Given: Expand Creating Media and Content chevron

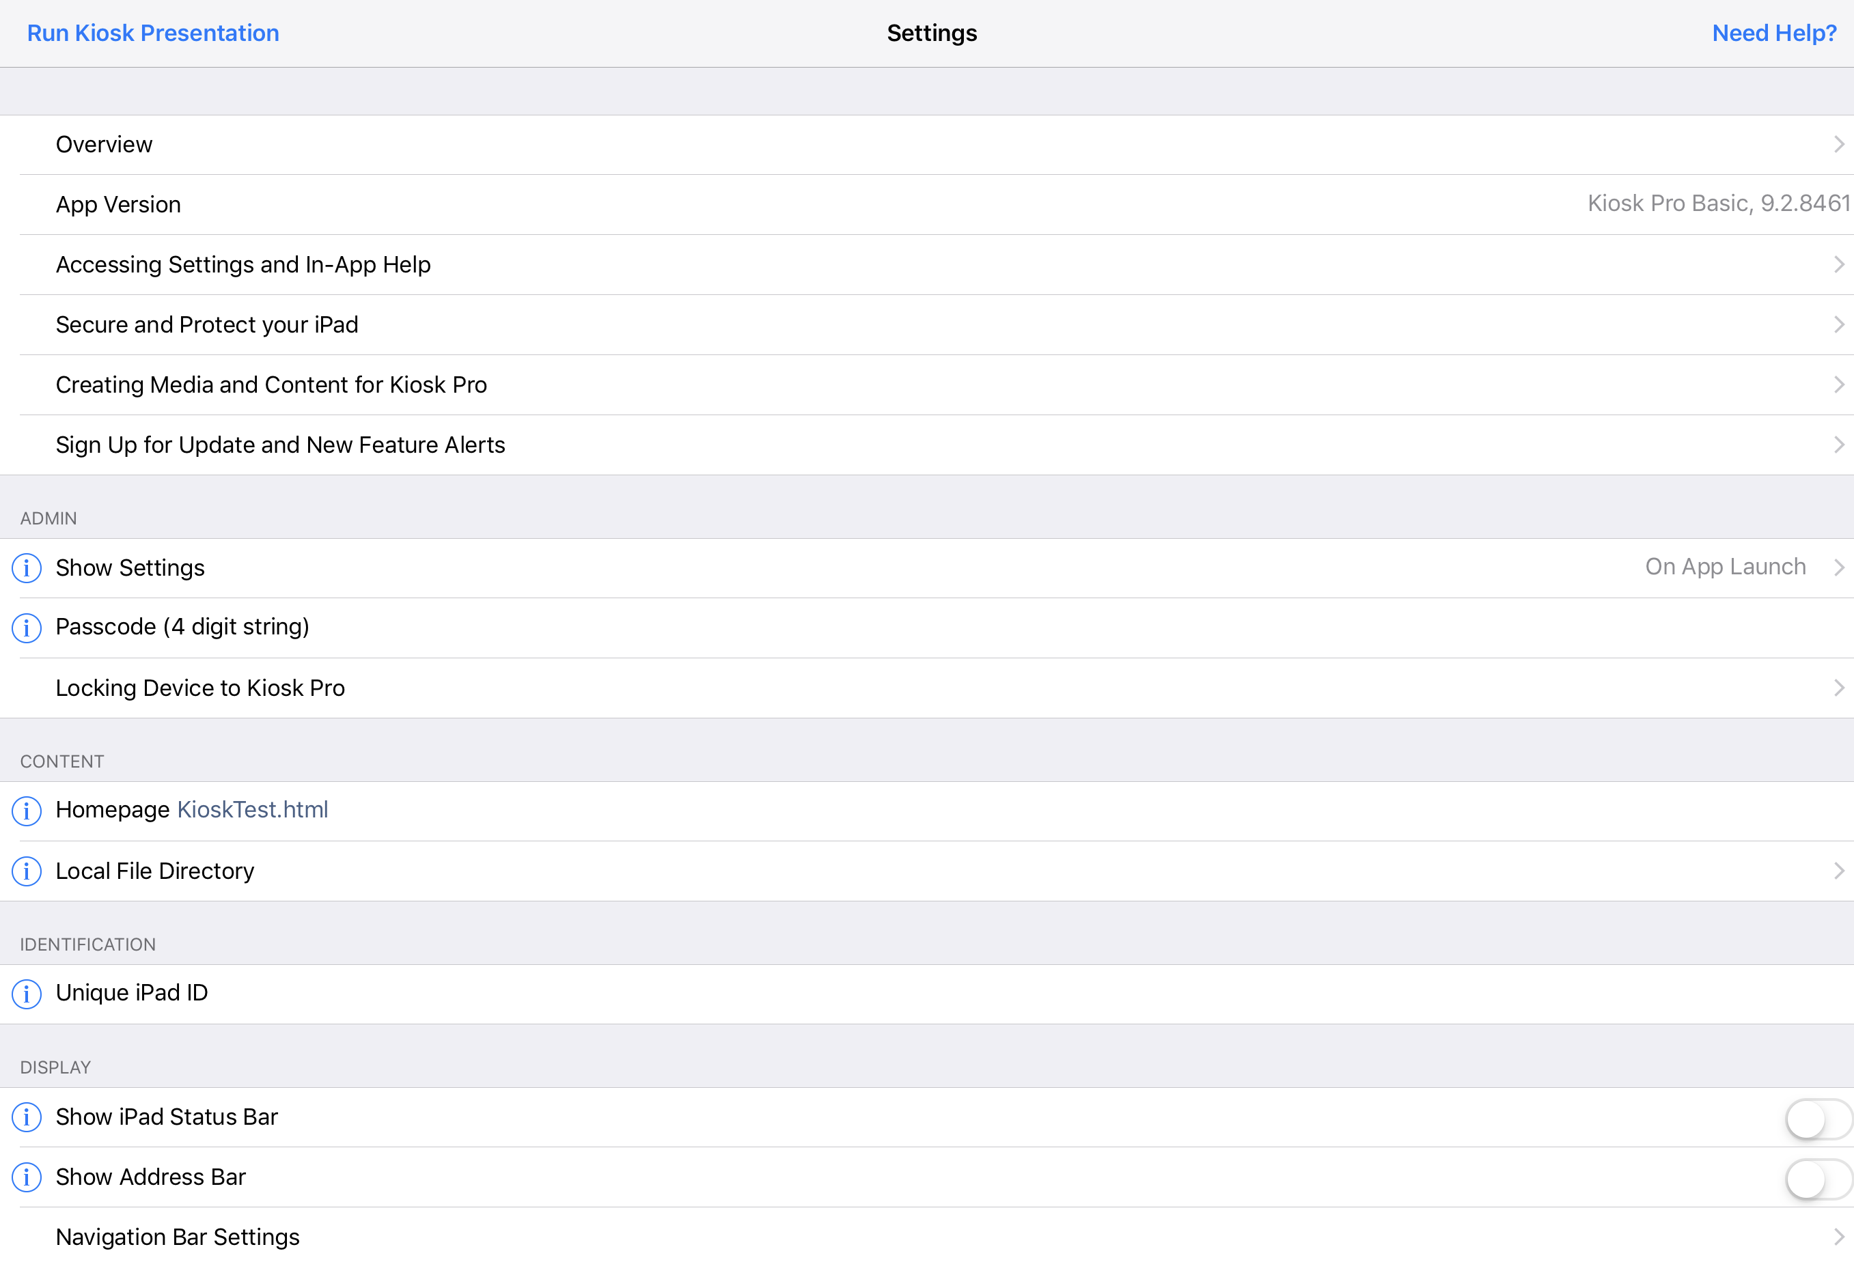Looking at the screenshot, I should pos(1838,384).
